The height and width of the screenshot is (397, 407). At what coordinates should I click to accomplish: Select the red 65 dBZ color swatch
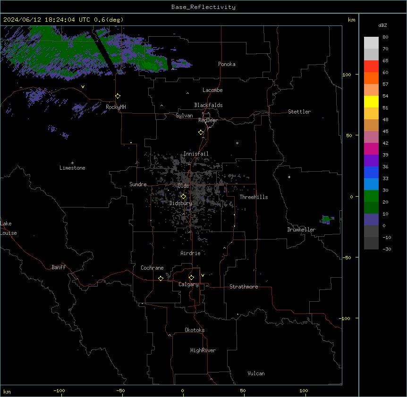[x=371, y=66]
